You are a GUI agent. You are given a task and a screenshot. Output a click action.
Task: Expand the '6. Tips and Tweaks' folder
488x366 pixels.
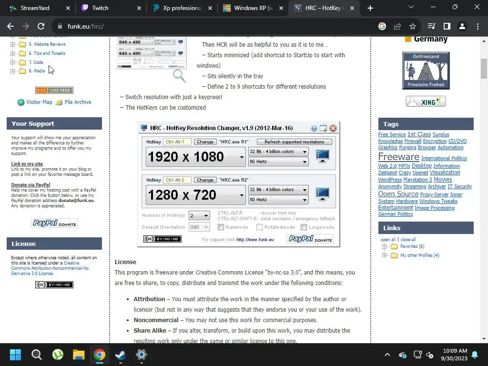coord(12,53)
